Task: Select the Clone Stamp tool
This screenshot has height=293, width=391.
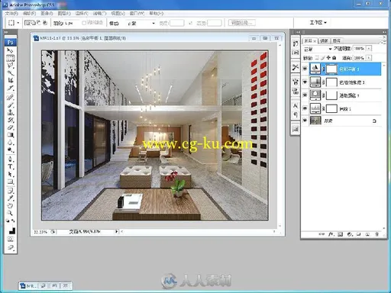Action: pos(10,112)
